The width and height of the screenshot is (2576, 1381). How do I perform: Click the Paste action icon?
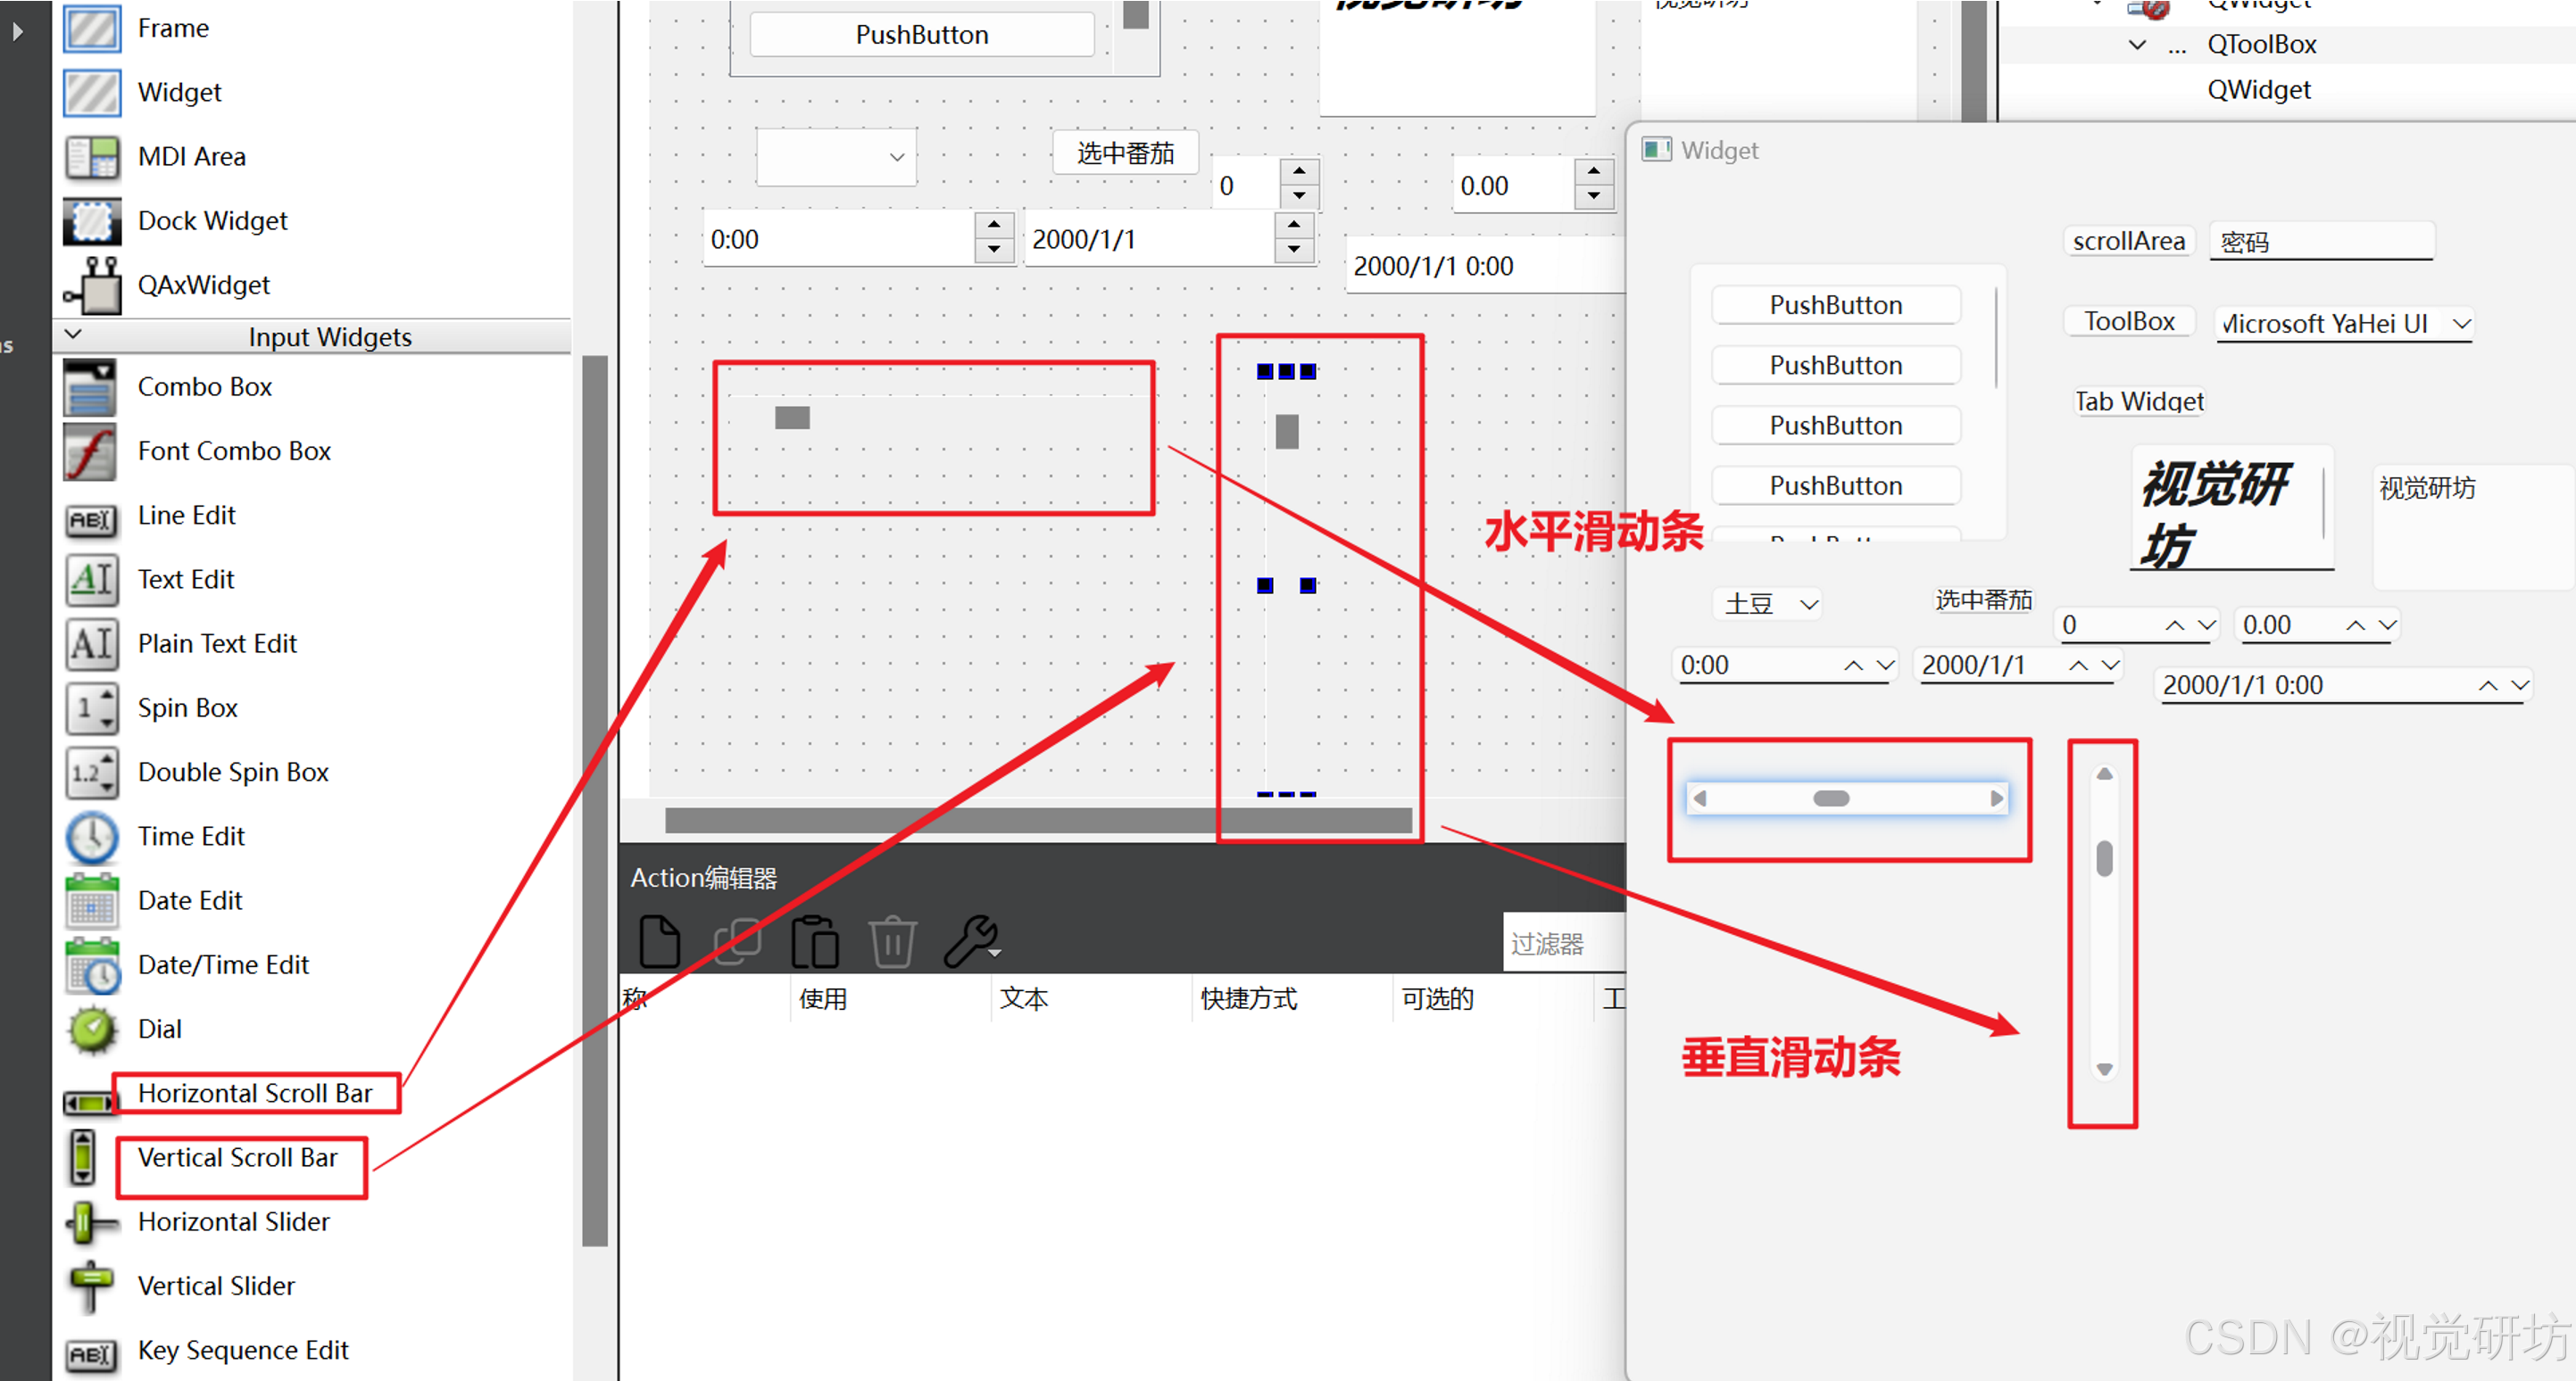(x=814, y=941)
